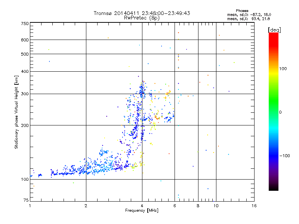The width and height of the screenshot is (299, 224).
Task: Click the black bottom end of colorbar
Action: tap(274, 188)
